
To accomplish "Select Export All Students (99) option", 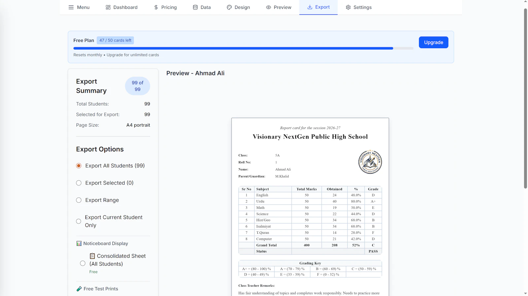I will pos(79,166).
